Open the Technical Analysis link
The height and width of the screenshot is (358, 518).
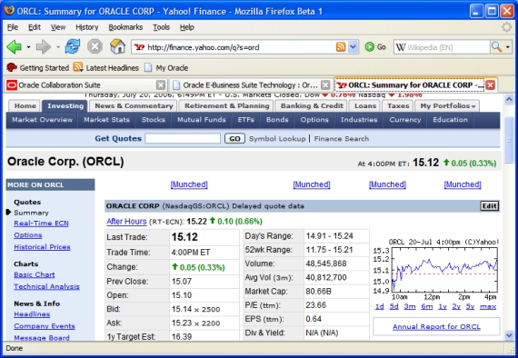(46, 286)
